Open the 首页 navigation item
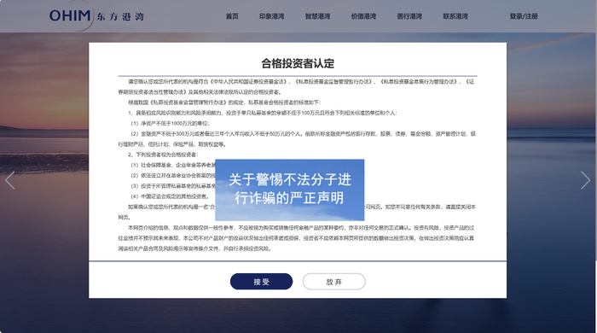This screenshot has width=597, height=333. coord(232,16)
